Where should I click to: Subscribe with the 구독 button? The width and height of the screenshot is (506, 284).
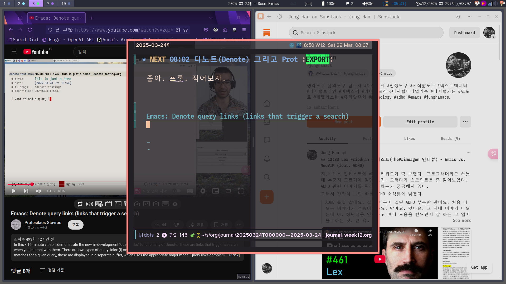pos(76,225)
